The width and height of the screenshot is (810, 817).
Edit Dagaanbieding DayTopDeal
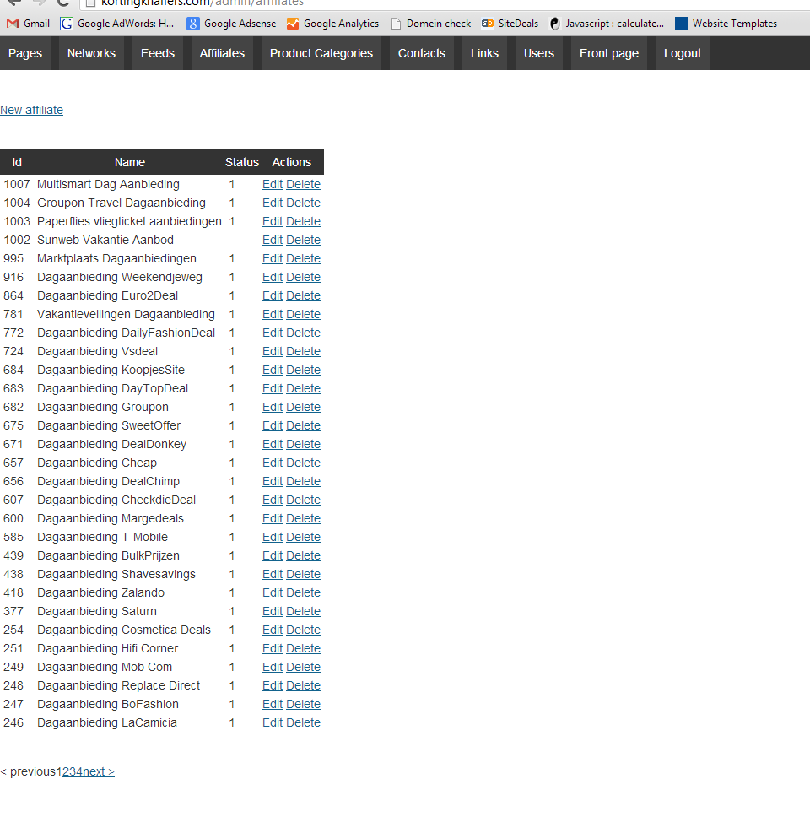pos(272,389)
